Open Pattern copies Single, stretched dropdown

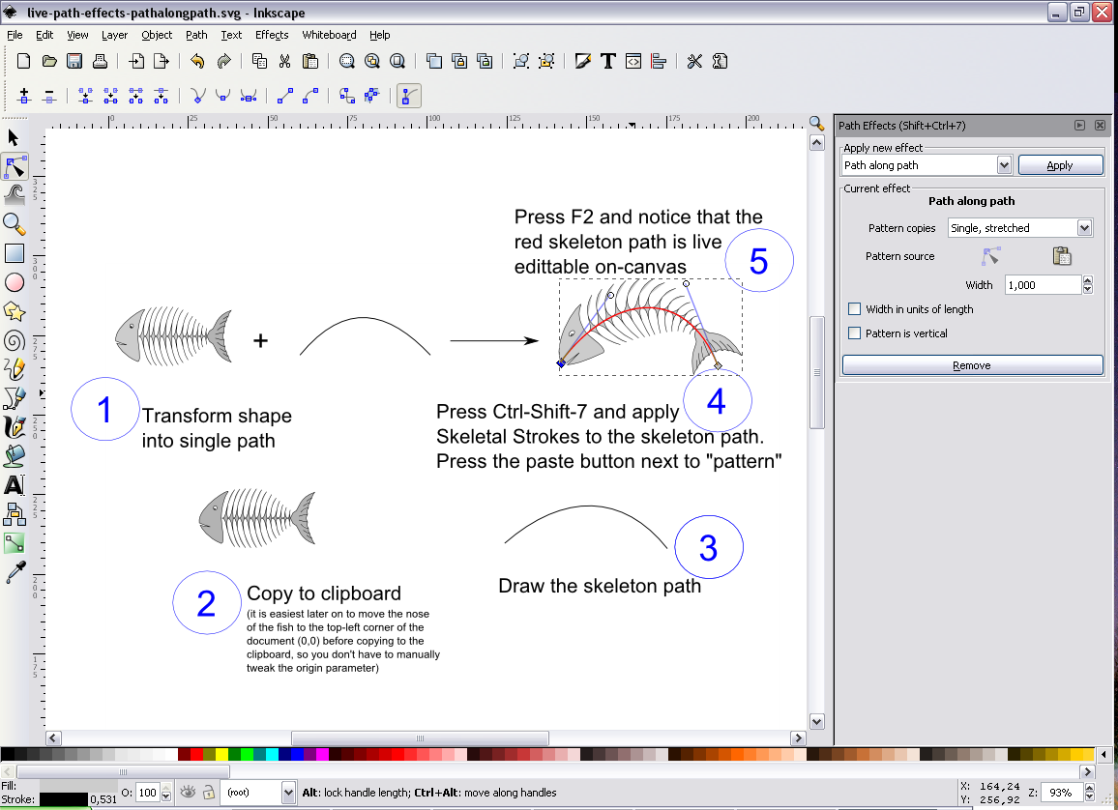click(1084, 228)
